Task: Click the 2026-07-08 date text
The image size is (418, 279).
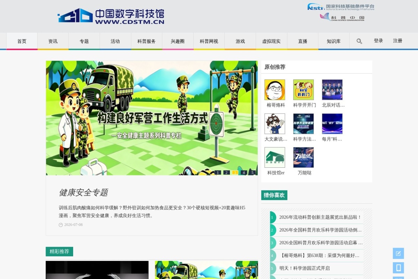Action: (x=73, y=225)
